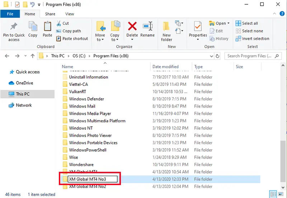This screenshot has height=198, width=287.
Task: Sort by the Type column header
Action: (x=198, y=67)
